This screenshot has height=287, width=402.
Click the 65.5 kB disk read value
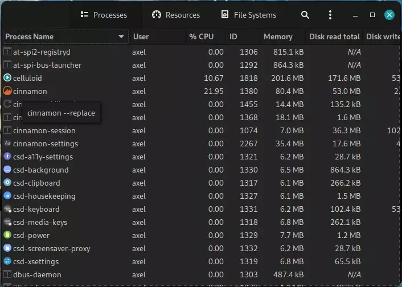[348, 261]
